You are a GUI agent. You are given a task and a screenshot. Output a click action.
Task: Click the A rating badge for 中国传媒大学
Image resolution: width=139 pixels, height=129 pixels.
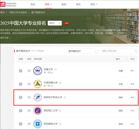pos(21,84)
